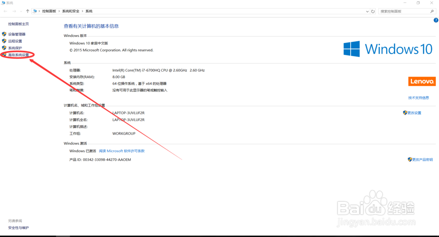Click 更改产品密钥 link
The width and height of the screenshot is (439, 237).
[x=422, y=160]
